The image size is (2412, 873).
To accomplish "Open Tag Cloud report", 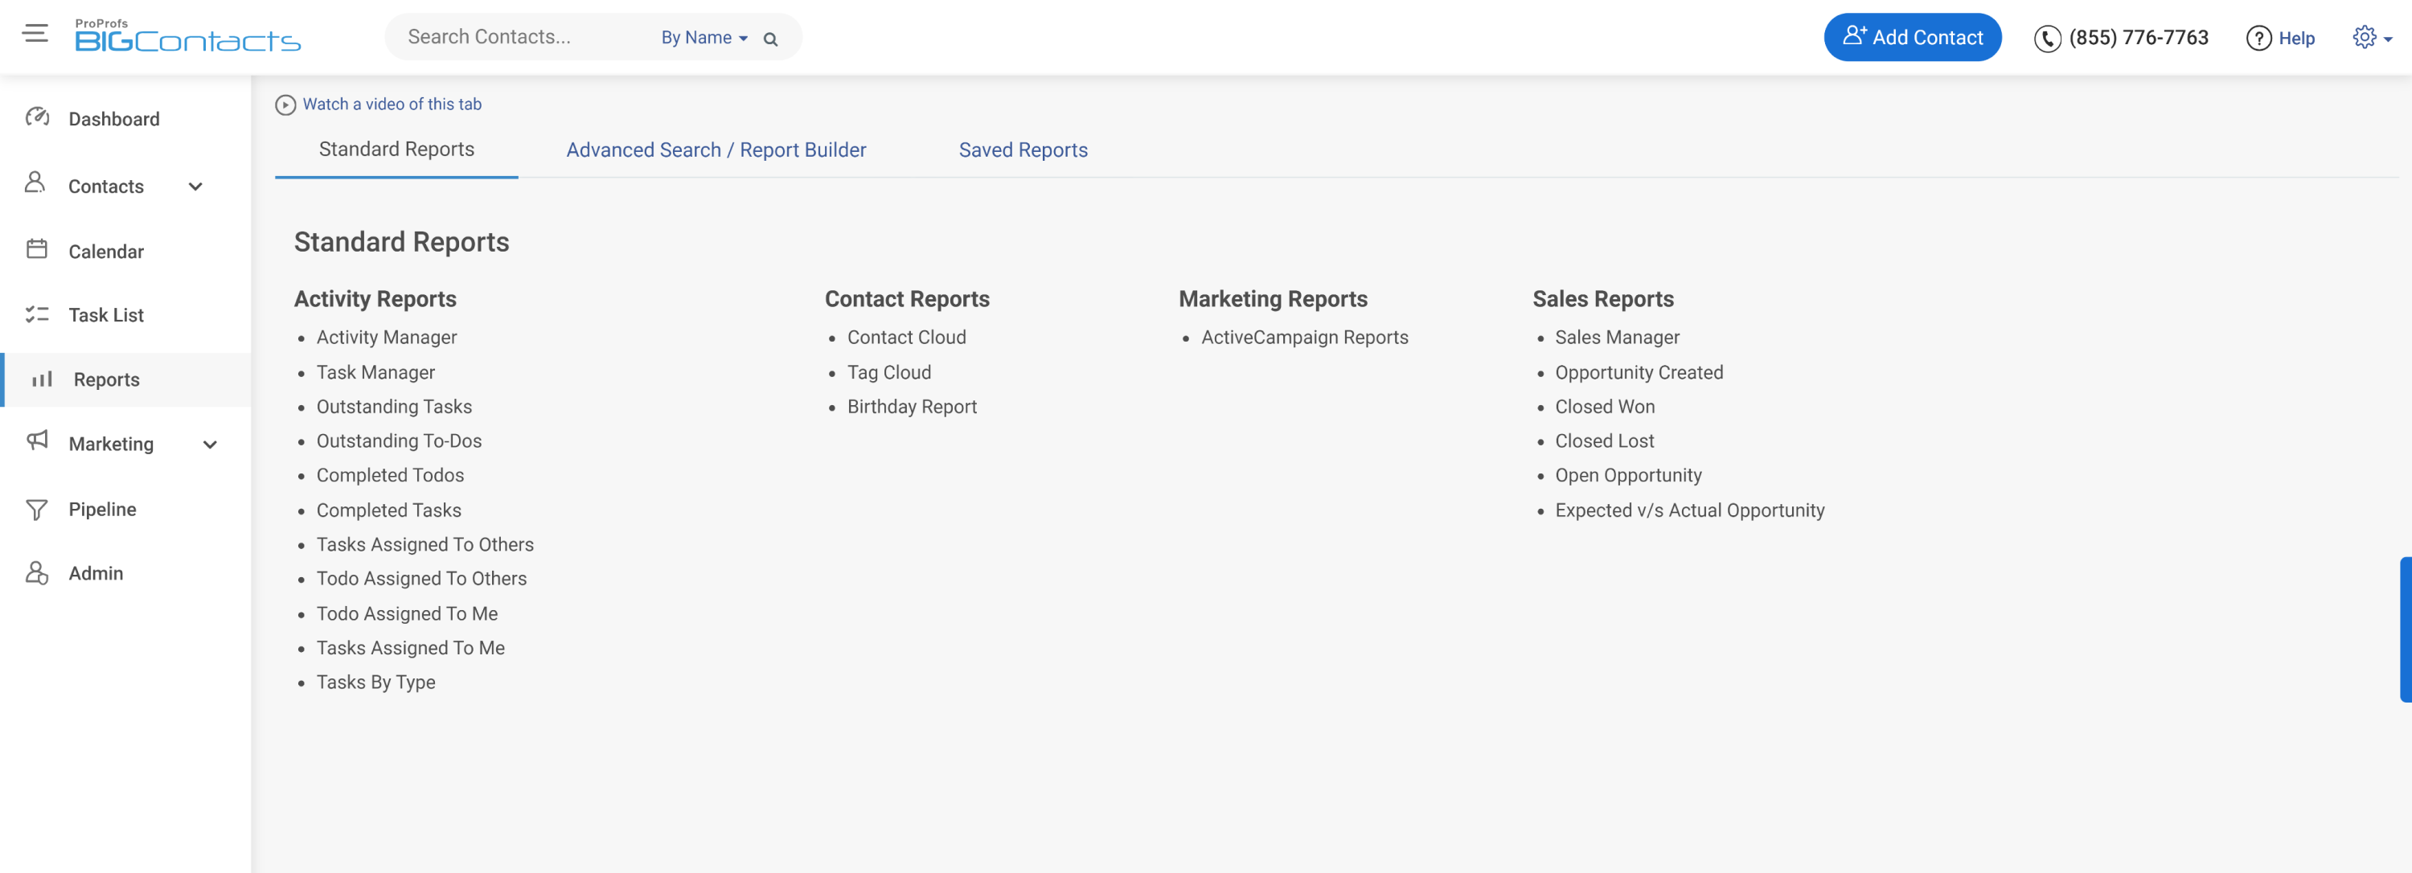I will click(x=888, y=372).
